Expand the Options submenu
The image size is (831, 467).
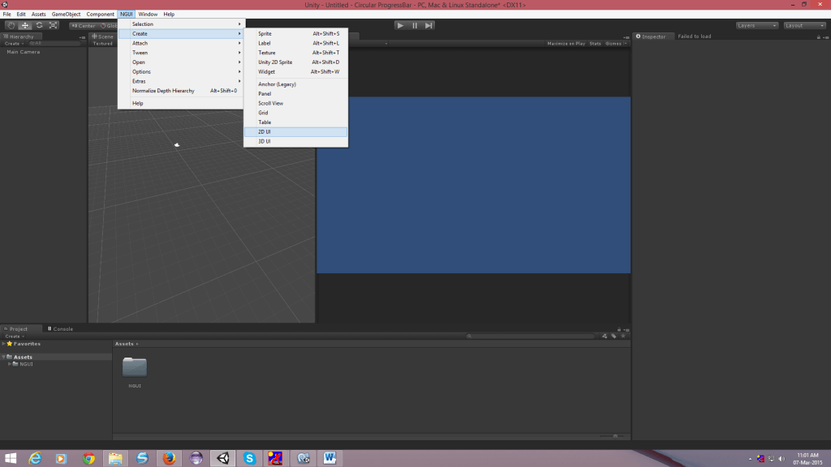pos(181,71)
